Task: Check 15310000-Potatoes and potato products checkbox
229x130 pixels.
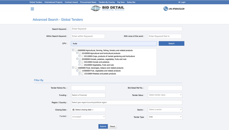Action: [x=79, y=73]
